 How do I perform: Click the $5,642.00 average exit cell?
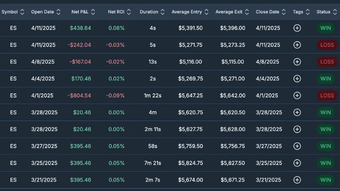232,95
